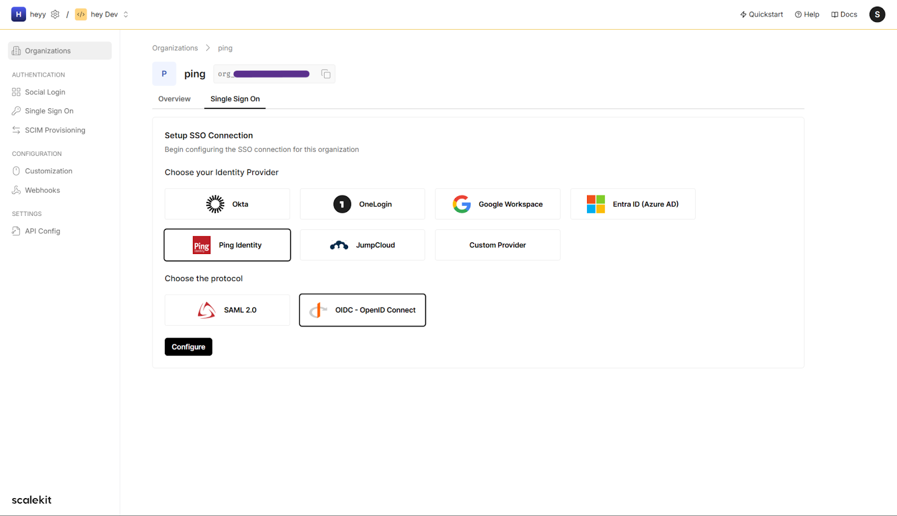This screenshot has width=897, height=516.
Task: Click the heyy workspace settings gear icon
Action: coord(55,15)
